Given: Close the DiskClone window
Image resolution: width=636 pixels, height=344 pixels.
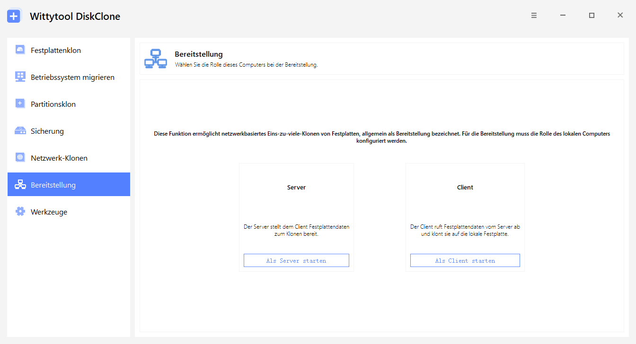Looking at the screenshot, I should pos(620,16).
